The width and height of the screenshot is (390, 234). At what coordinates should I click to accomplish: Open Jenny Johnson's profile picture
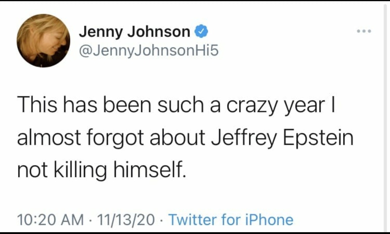coord(43,41)
